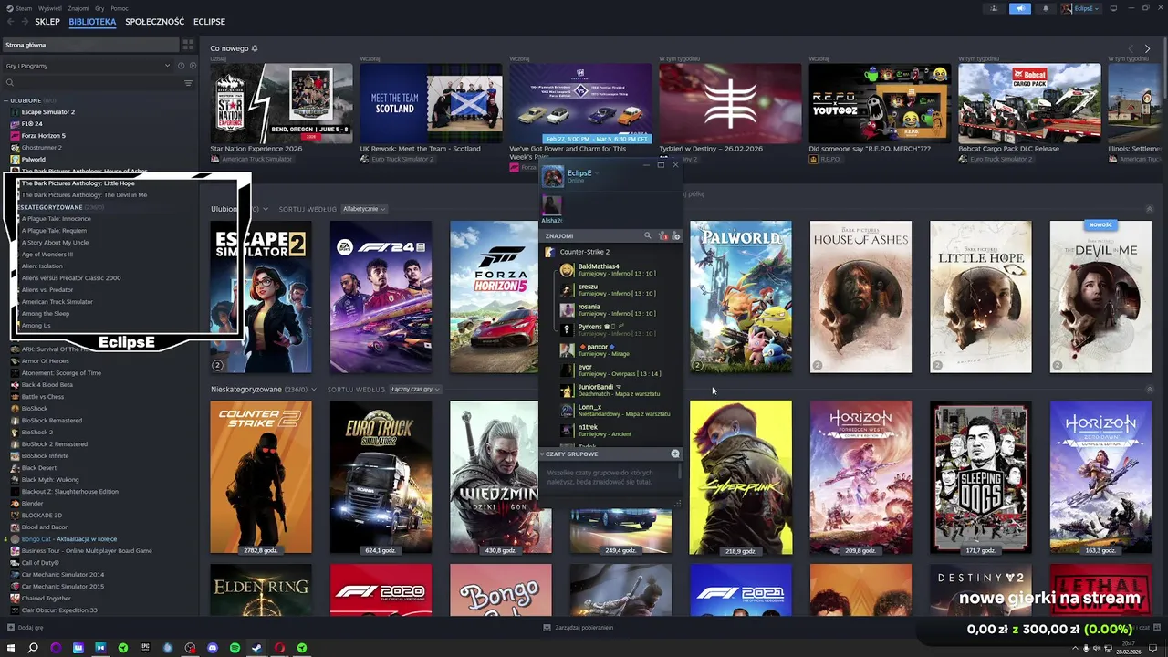Open advanced filter options icon

pyautogui.click(x=189, y=83)
